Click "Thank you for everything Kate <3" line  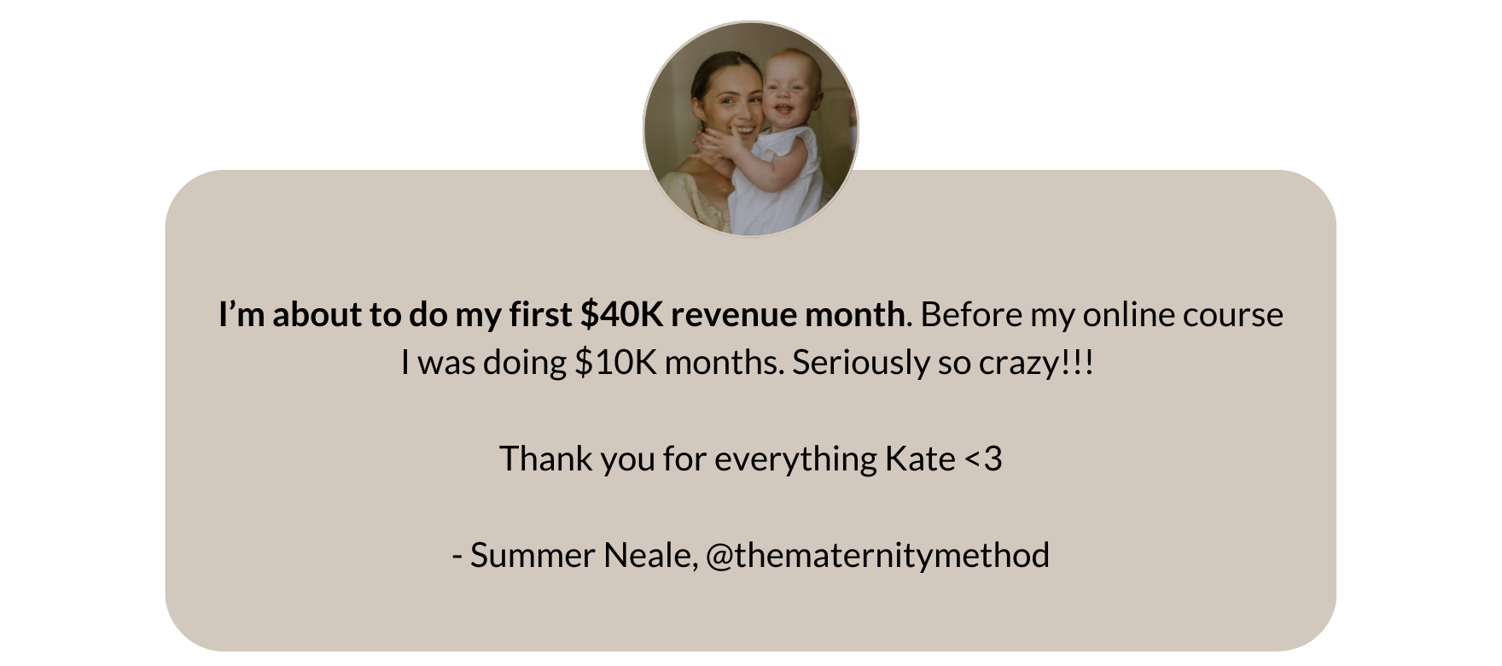750,459
